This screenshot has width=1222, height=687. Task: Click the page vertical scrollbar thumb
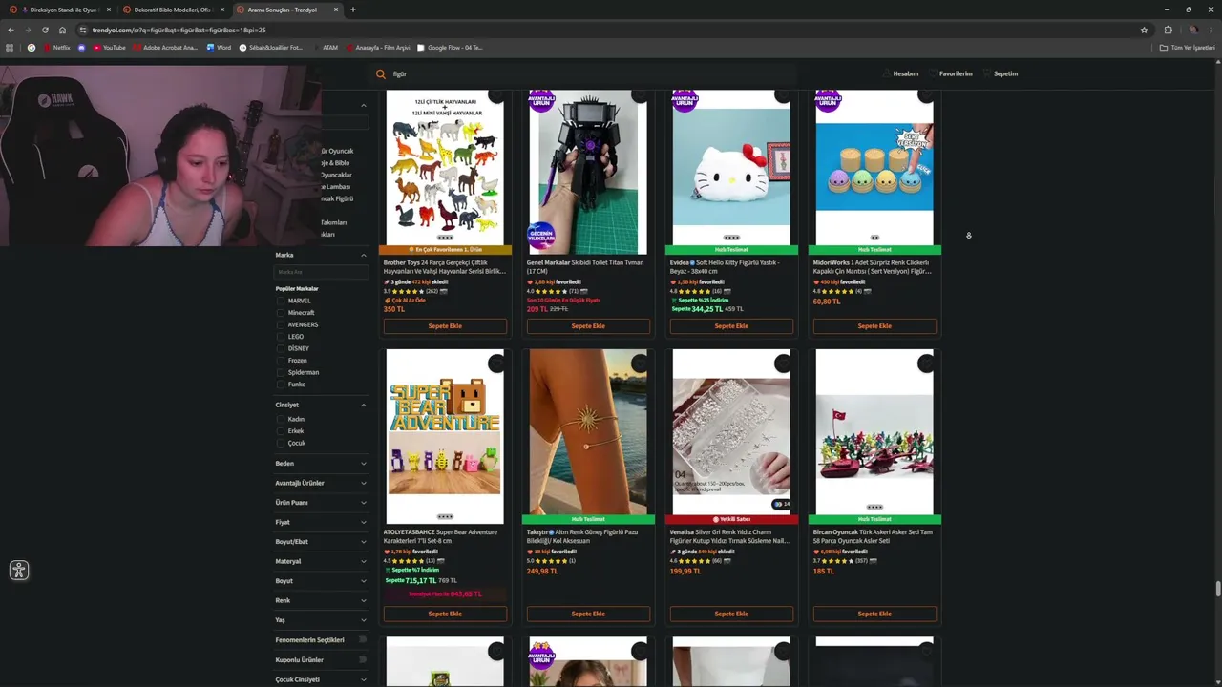[x=1218, y=588]
